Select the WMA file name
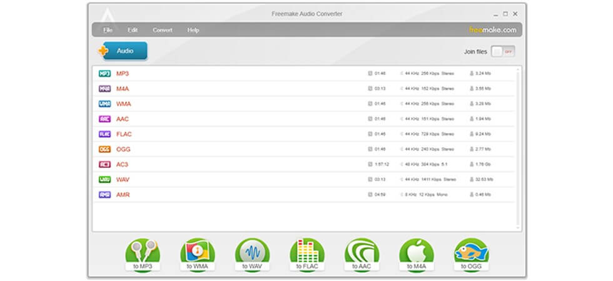613x281 pixels. 124,104
